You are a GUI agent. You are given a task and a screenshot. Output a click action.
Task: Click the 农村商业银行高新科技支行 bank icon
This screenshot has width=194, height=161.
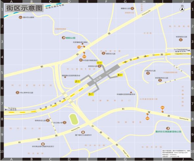43,144
